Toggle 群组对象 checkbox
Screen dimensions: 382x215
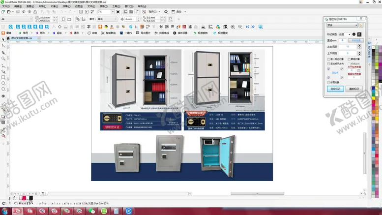(x=349, y=59)
